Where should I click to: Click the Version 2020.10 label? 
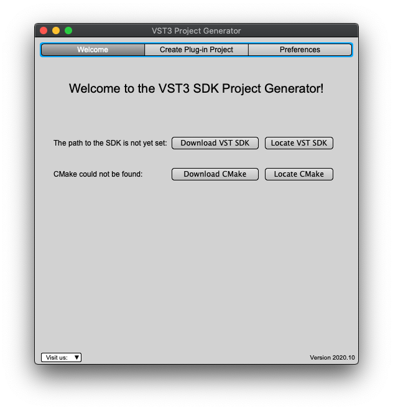pos(332,358)
